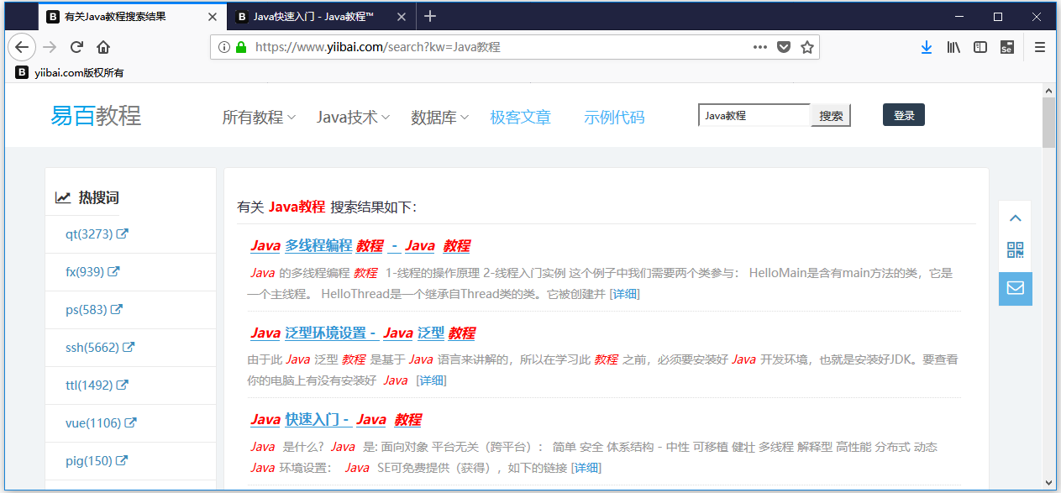This screenshot has height=493, width=1061.
Task: Show the QR code icon on the right side
Action: 1015,249
